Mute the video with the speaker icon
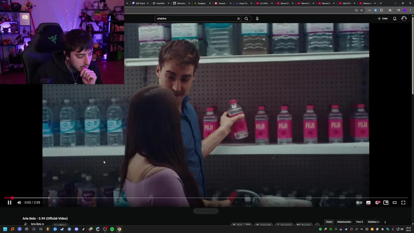 click(19, 203)
